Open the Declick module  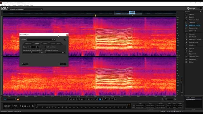point(192,17)
